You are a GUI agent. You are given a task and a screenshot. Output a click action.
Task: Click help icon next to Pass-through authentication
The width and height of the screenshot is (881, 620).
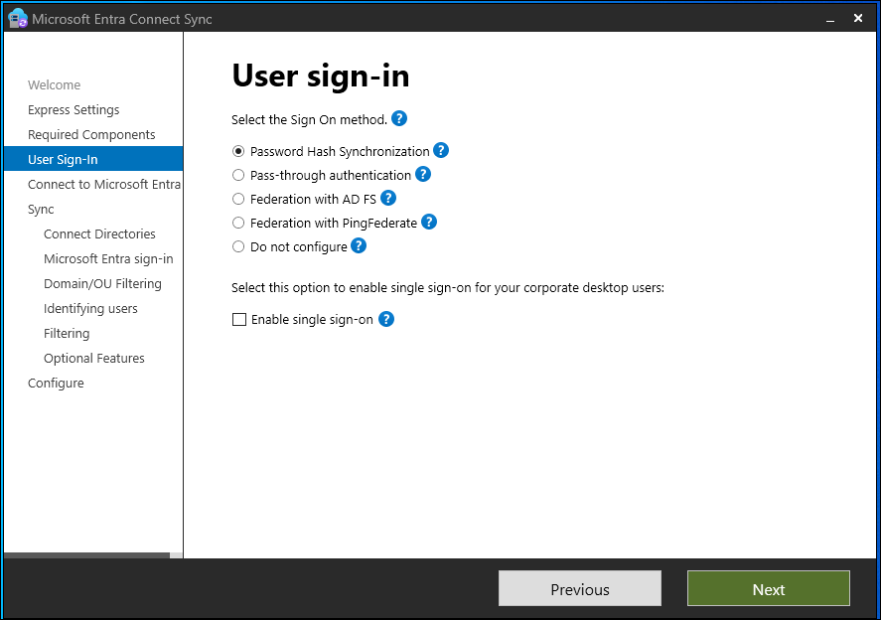(x=423, y=175)
